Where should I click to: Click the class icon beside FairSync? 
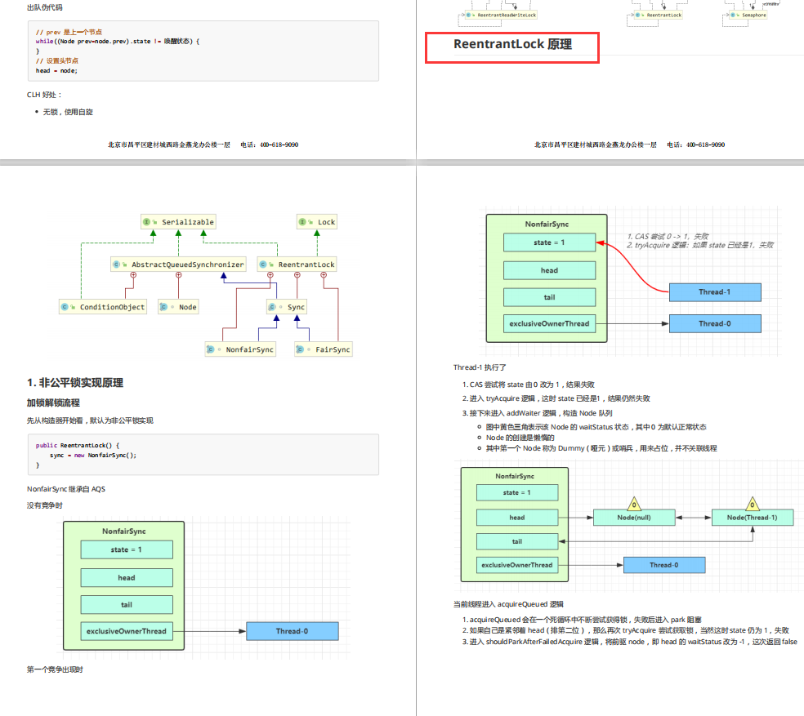coord(300,349)
